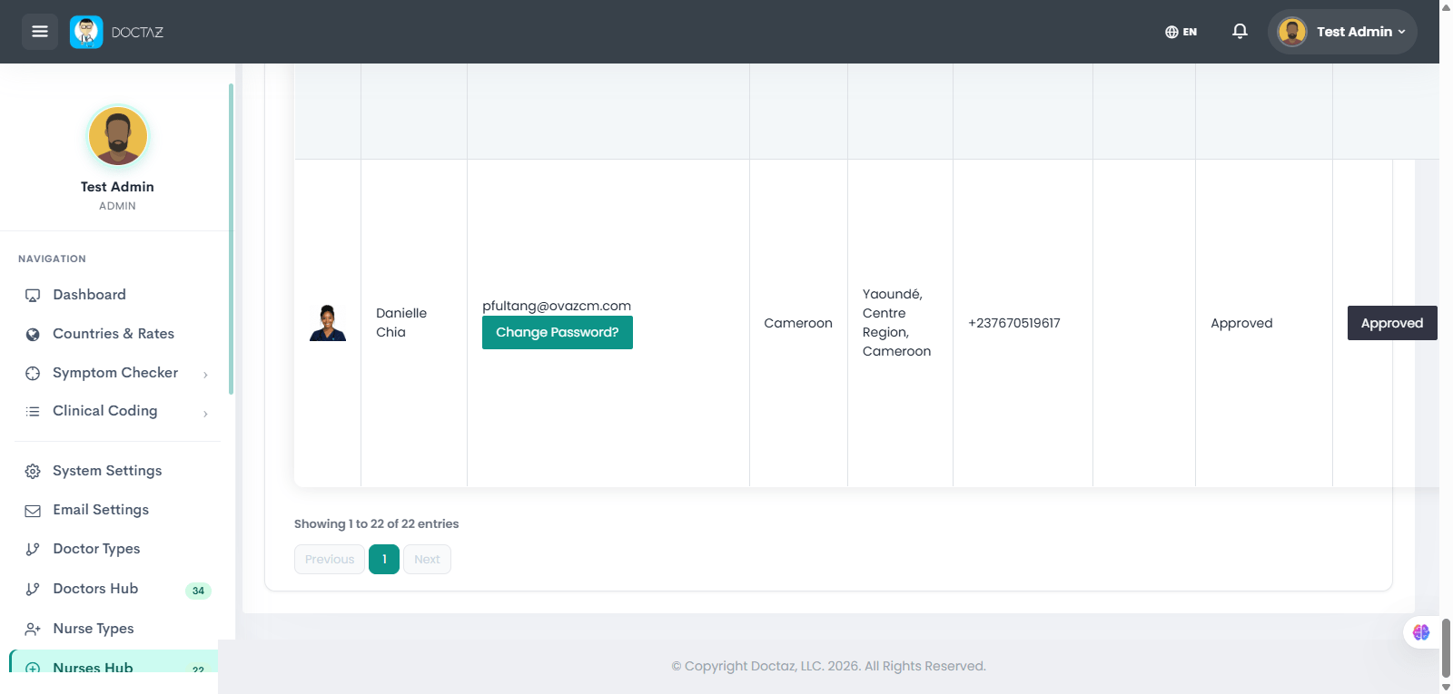Toggle the hamburger sidebar menu button

point(40,32)
